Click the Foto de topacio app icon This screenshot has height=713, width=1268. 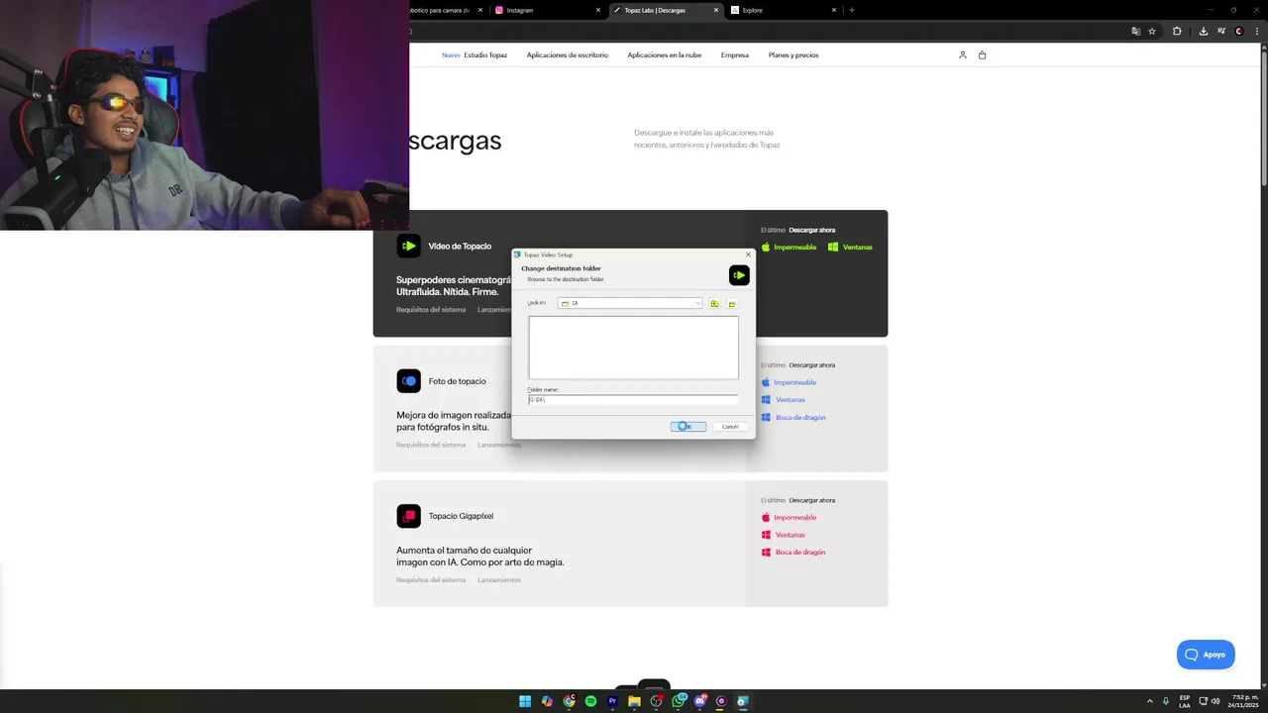(408, 381)
